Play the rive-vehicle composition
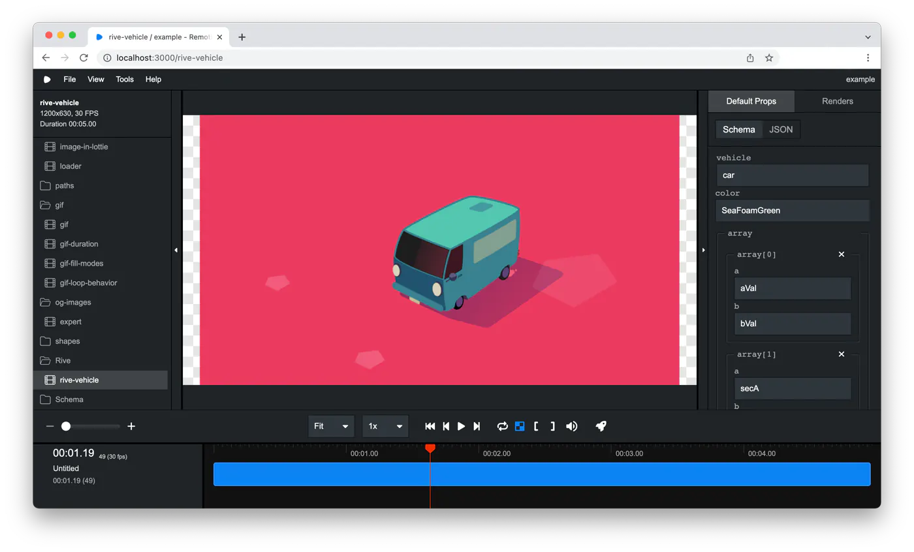 coord(462,426)
